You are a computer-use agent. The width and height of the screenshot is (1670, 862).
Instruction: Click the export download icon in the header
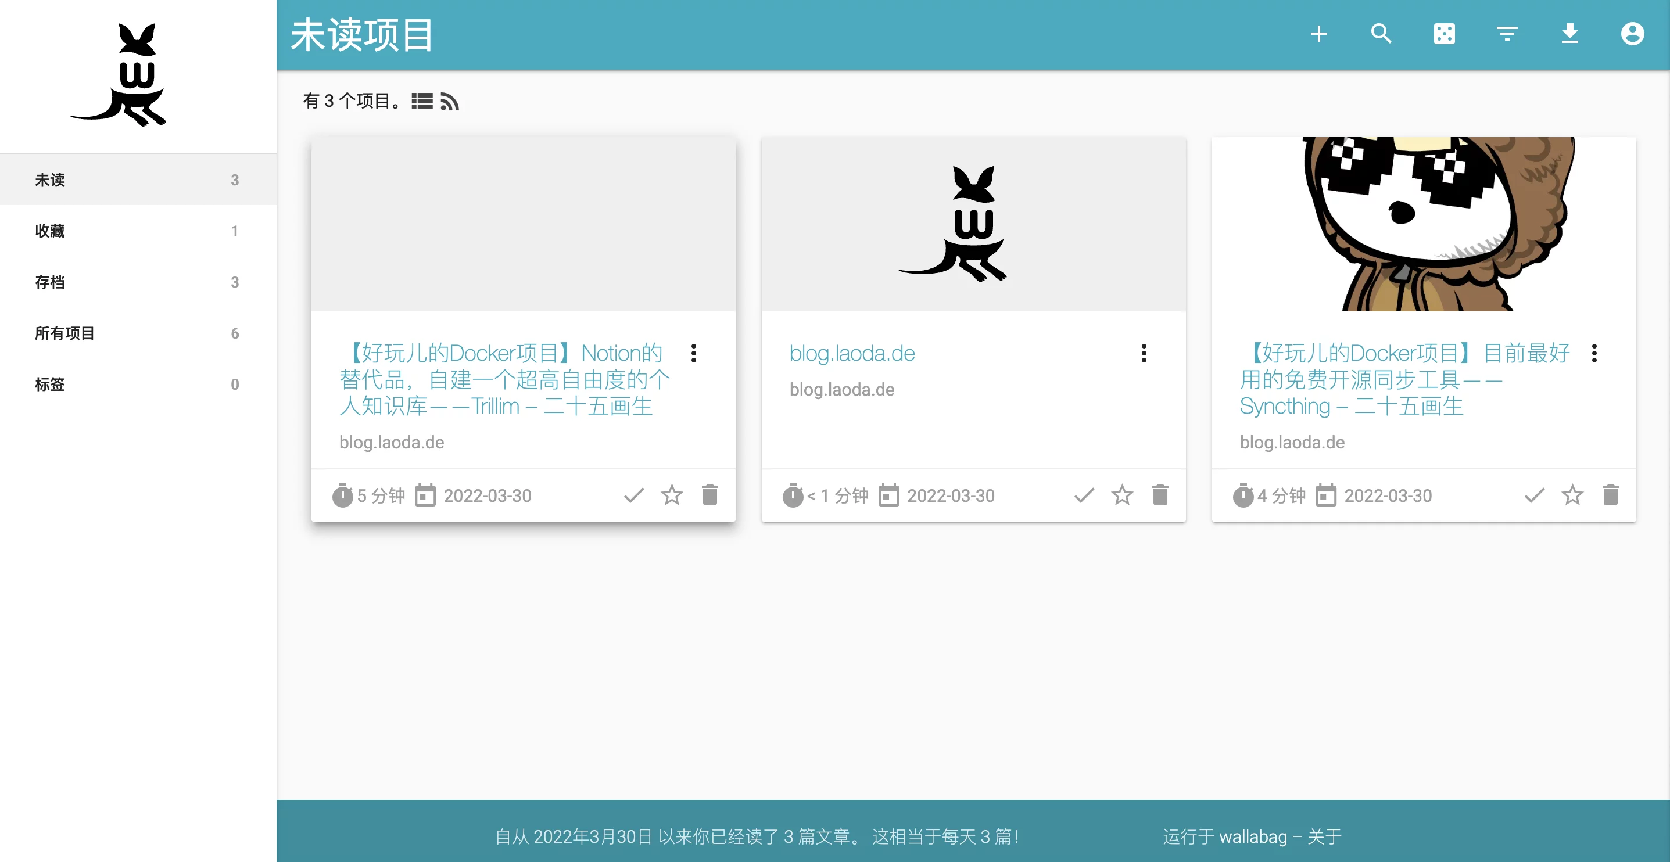(x=1569, y=34)
